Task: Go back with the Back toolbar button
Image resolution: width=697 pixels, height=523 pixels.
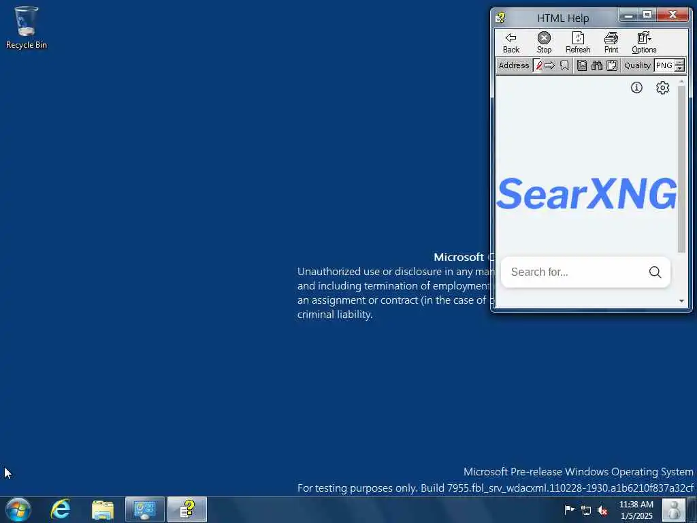Action: click(510, 43)
